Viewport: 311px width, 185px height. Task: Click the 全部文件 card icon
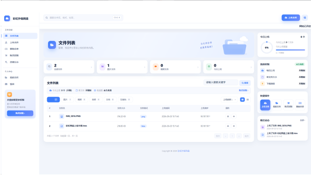[49, 67]
